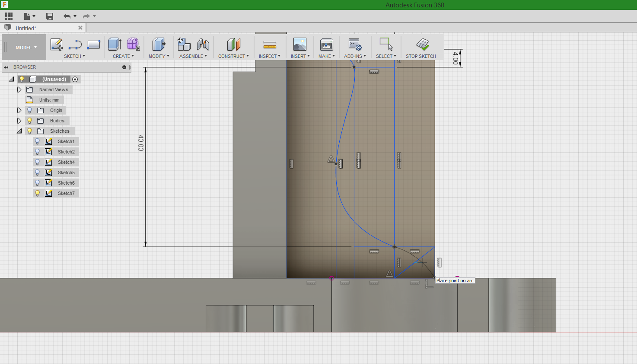The image size is (637, 364).
Task: Show Sketch2 with its light bulb
Action: pyautogui.click(x=37, y=152)
